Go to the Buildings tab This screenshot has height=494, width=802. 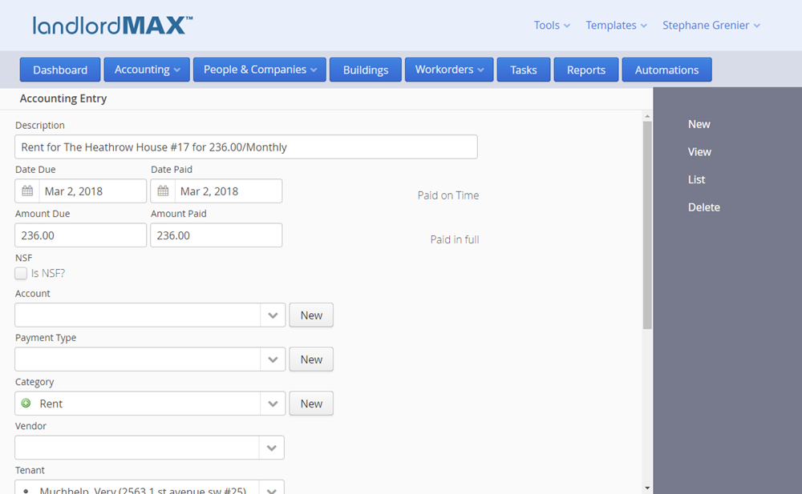(366, 70)
